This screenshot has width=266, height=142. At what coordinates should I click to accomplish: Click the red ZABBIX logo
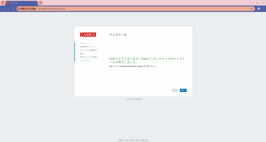pyautogui.click(x=88, y=35)
